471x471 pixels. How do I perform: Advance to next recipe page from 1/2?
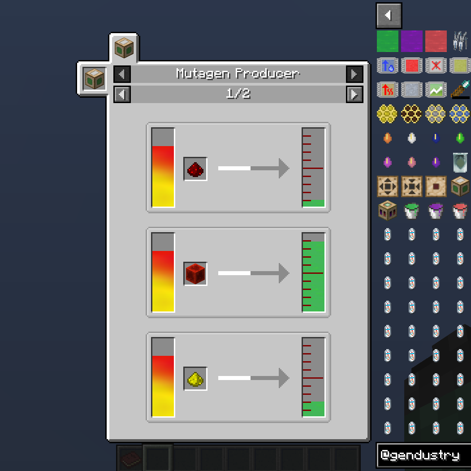[x=354, y=94]
